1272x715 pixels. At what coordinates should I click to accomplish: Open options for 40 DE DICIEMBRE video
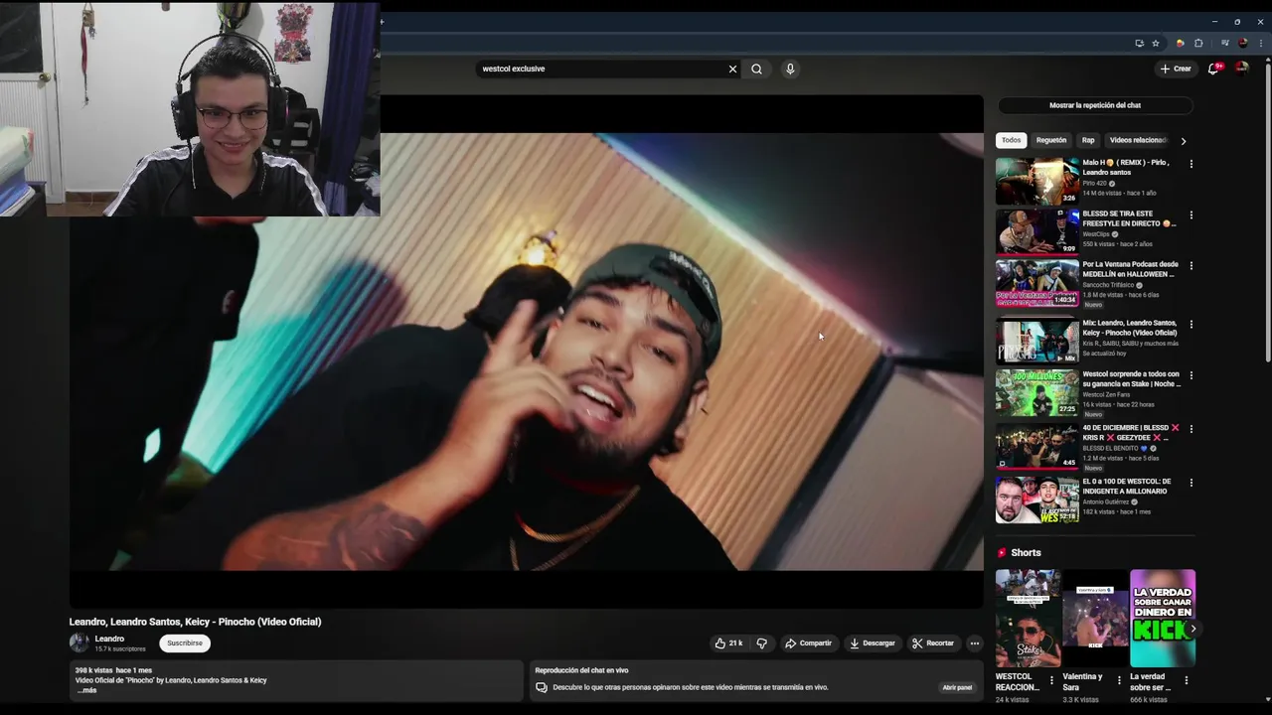[1191, 429]
